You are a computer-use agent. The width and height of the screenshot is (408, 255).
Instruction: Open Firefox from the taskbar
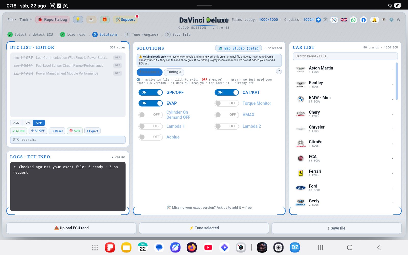192,247
